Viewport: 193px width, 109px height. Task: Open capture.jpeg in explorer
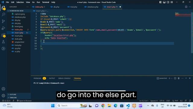(20, 14)
